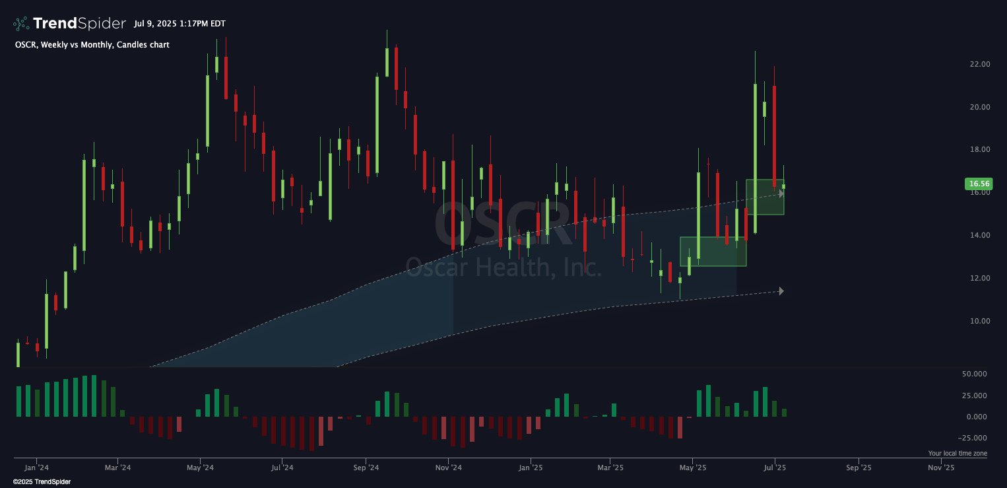
Task: Click the Jul 9, 2025 timestamp label
Action: click(179, 24)
